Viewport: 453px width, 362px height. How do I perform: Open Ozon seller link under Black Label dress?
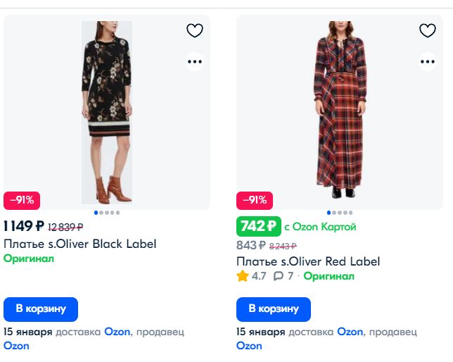(x=16, y=346)
